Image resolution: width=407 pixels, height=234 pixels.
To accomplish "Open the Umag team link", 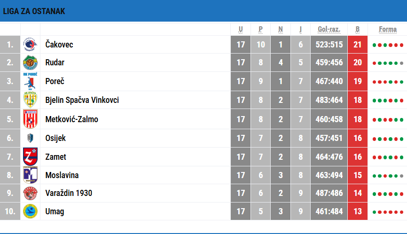I will pos(55,211).
